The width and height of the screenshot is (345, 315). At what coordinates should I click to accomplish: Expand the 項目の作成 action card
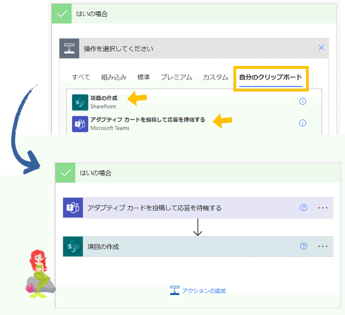(198, 246)
